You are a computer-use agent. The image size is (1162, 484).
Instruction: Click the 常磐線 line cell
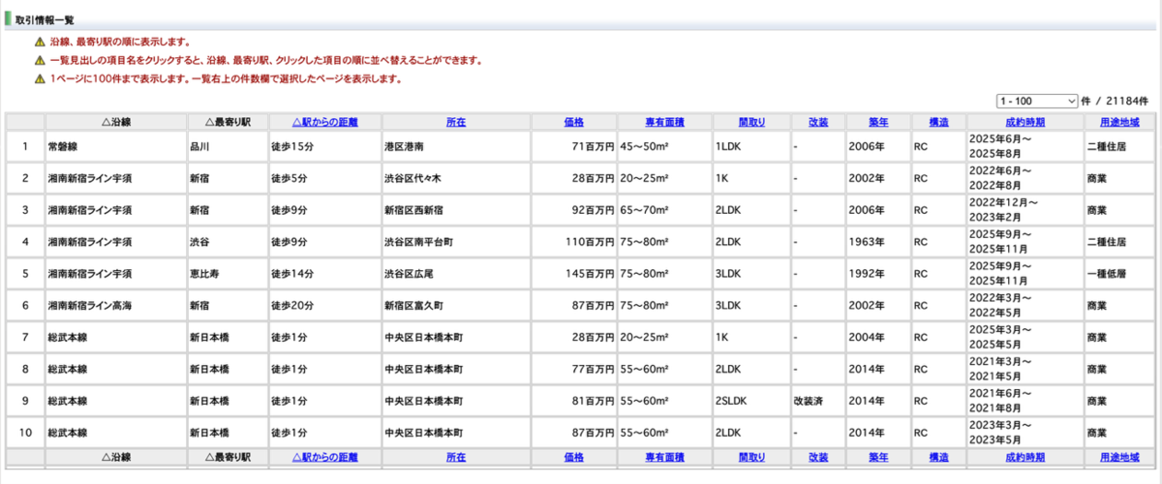pyautogui.click(x=115, y=147)
